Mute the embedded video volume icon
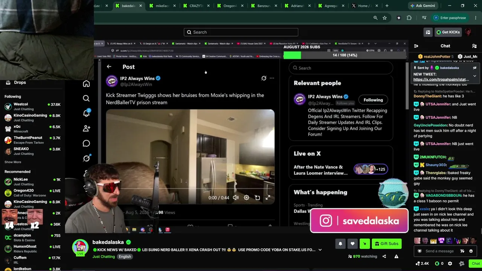Viewport: 482px width, 271px height. click(236, 198)
